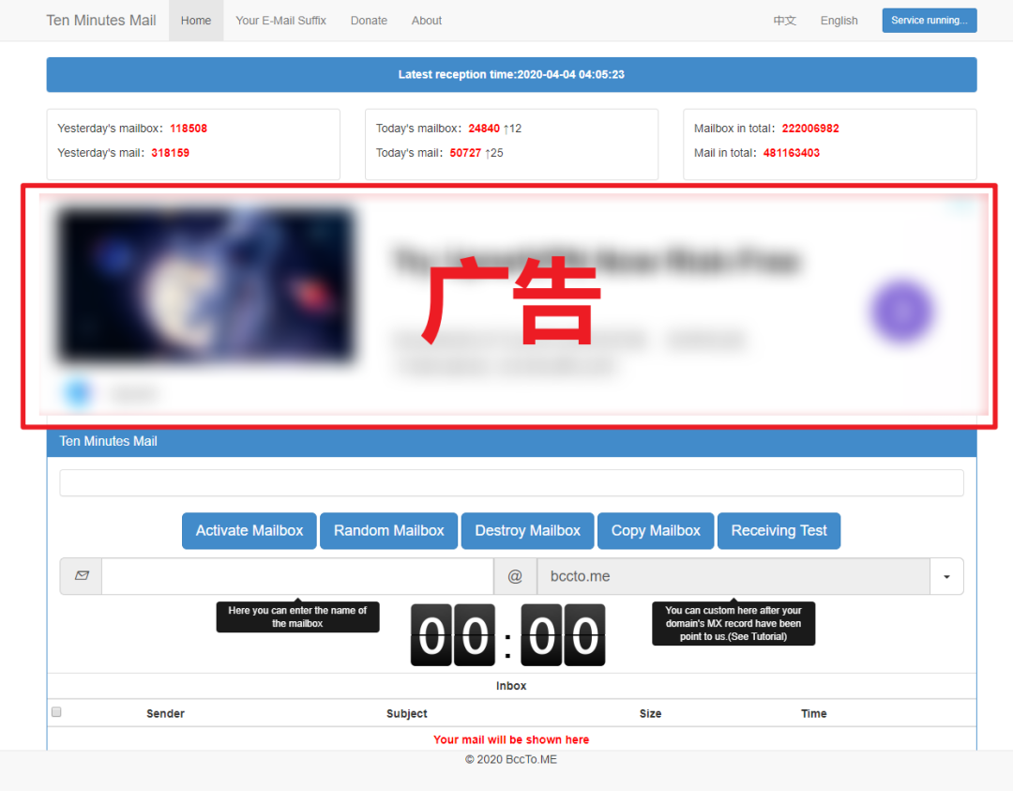This screenshot has height=791, width=1013.
Task: Click the wide text field above the mailbox buttons
Action: (x=511, y=482)
